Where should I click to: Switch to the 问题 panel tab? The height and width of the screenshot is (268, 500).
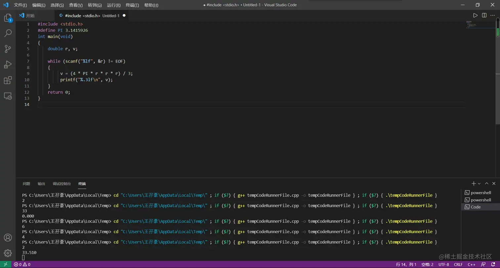(26, 184)
